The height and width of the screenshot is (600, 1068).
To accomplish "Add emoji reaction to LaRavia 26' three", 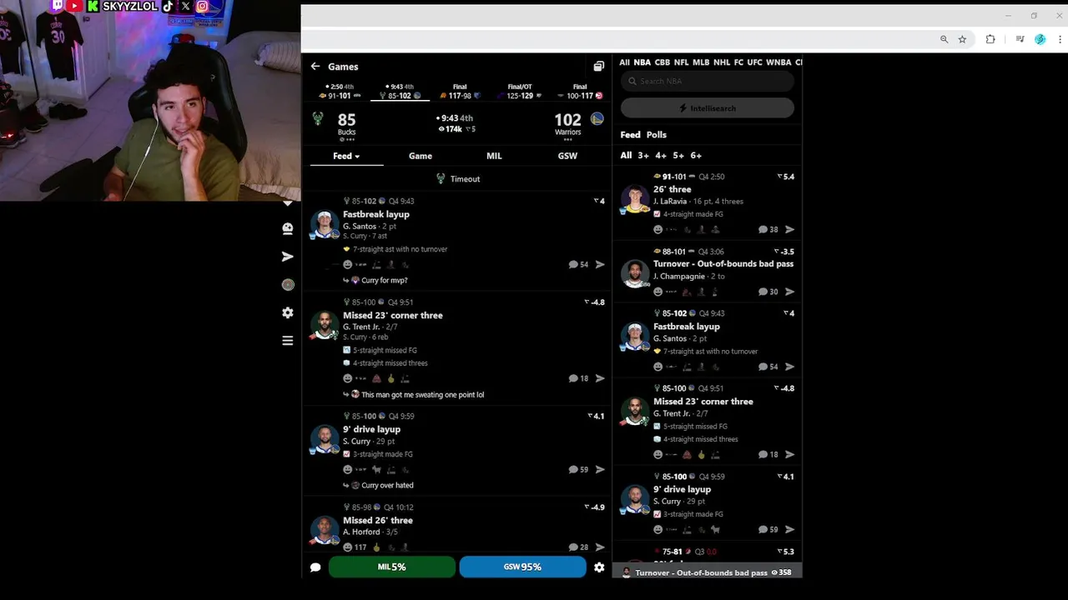I will 658,230.
